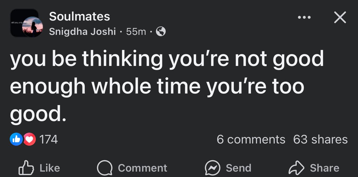Viewport: 358px width, 177px height.
Task: Visit Snigdha Joshi's profile
Action: tap(82, 32)
